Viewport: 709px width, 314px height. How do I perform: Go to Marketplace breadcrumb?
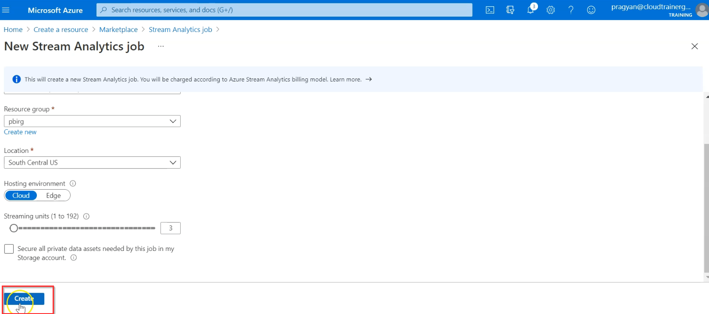(x=118, y=29)
